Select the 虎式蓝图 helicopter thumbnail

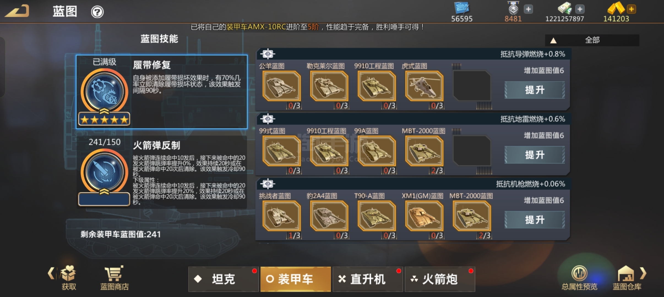[x=424, y=86]
